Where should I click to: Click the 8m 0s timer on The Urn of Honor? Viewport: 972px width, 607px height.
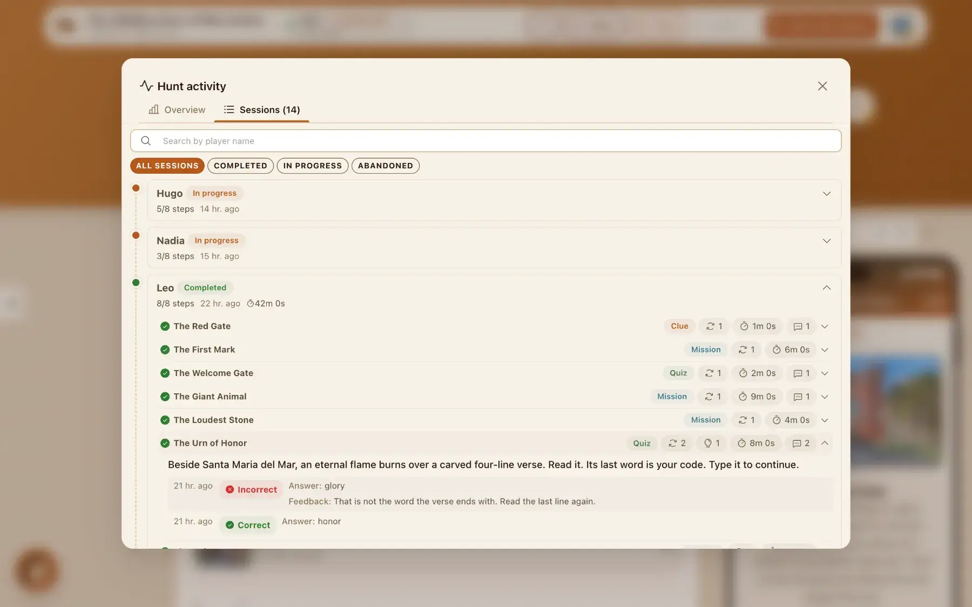click(756, 443)
